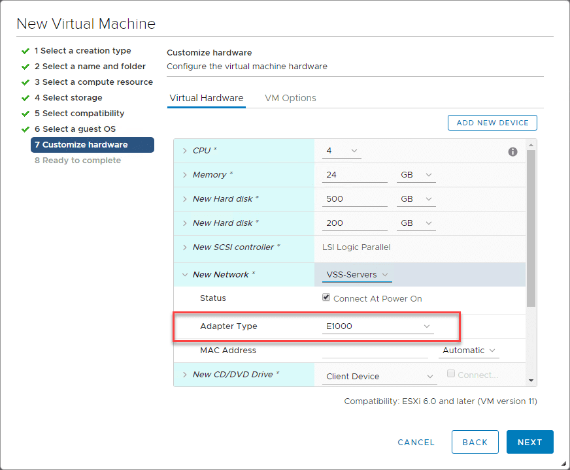
Task: Go back with the Back button
Action: (x=475, y=442)
